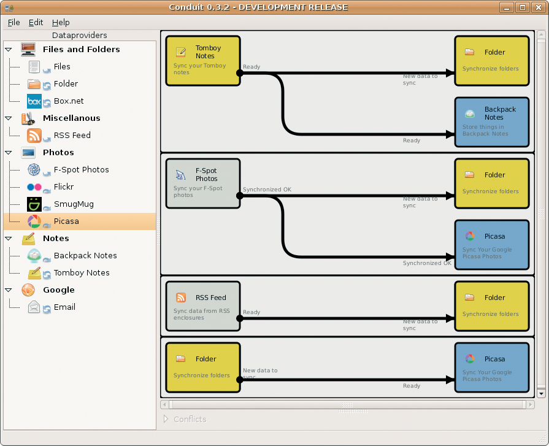Open the File menu

(13, 23)
